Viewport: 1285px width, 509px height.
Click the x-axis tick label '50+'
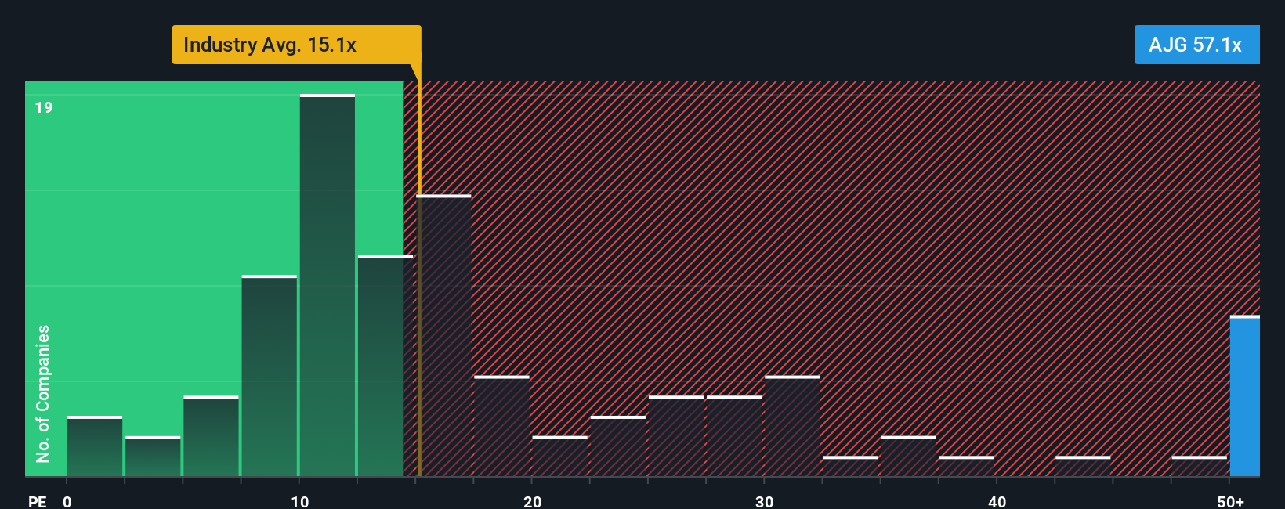[x=1230, y=501]
